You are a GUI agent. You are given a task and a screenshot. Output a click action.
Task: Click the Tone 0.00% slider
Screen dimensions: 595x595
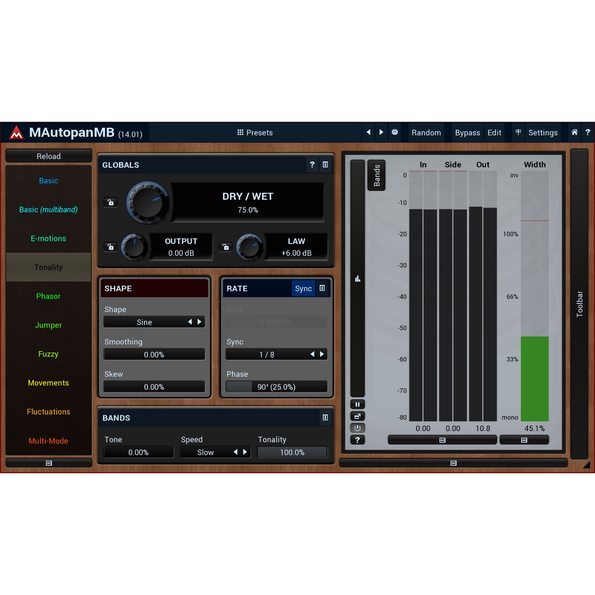138,452
